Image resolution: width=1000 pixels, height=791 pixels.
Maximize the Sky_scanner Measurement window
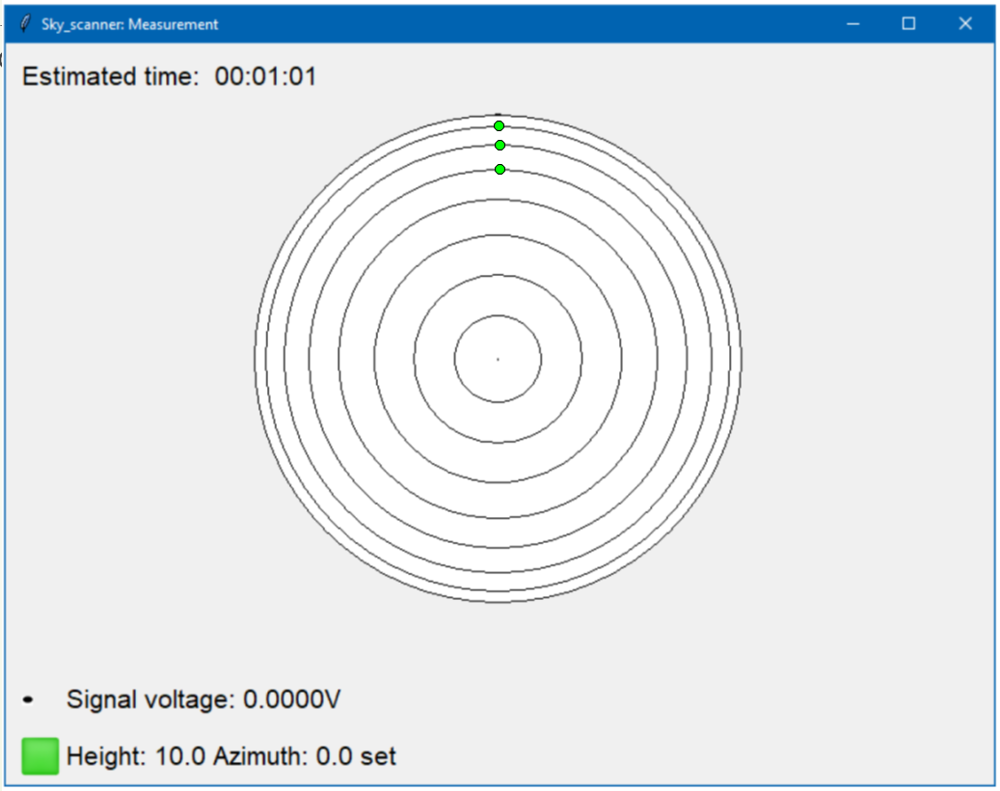click(908, 24)
